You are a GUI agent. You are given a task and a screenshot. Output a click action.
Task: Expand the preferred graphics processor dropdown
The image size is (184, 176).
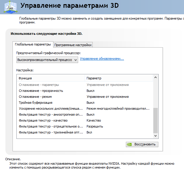pyautogui.click(x=47, y=60)
